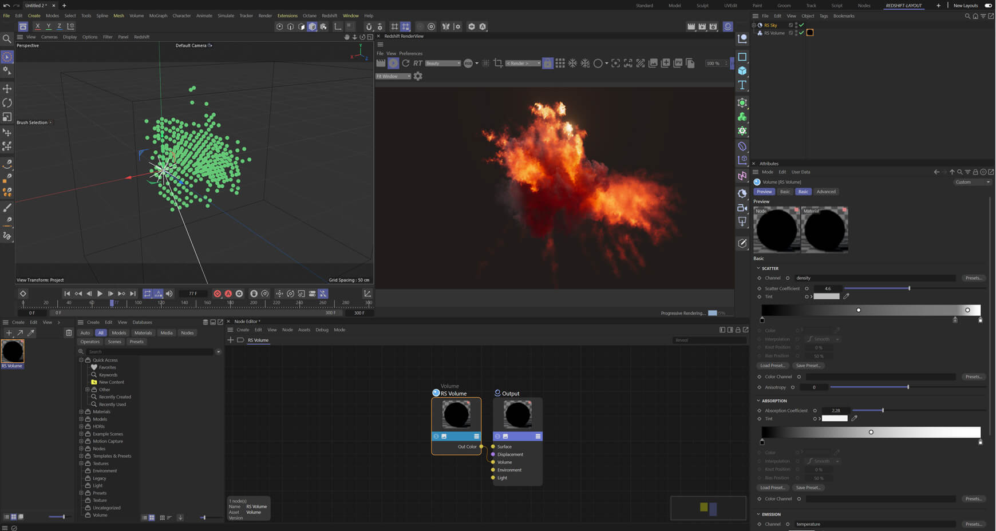Select the Rotate tool in left toolbar

tap(7, 103)
